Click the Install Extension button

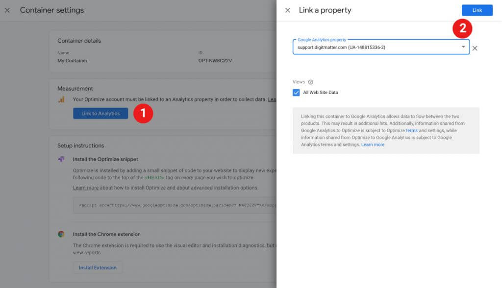click(x=98, y=267)
